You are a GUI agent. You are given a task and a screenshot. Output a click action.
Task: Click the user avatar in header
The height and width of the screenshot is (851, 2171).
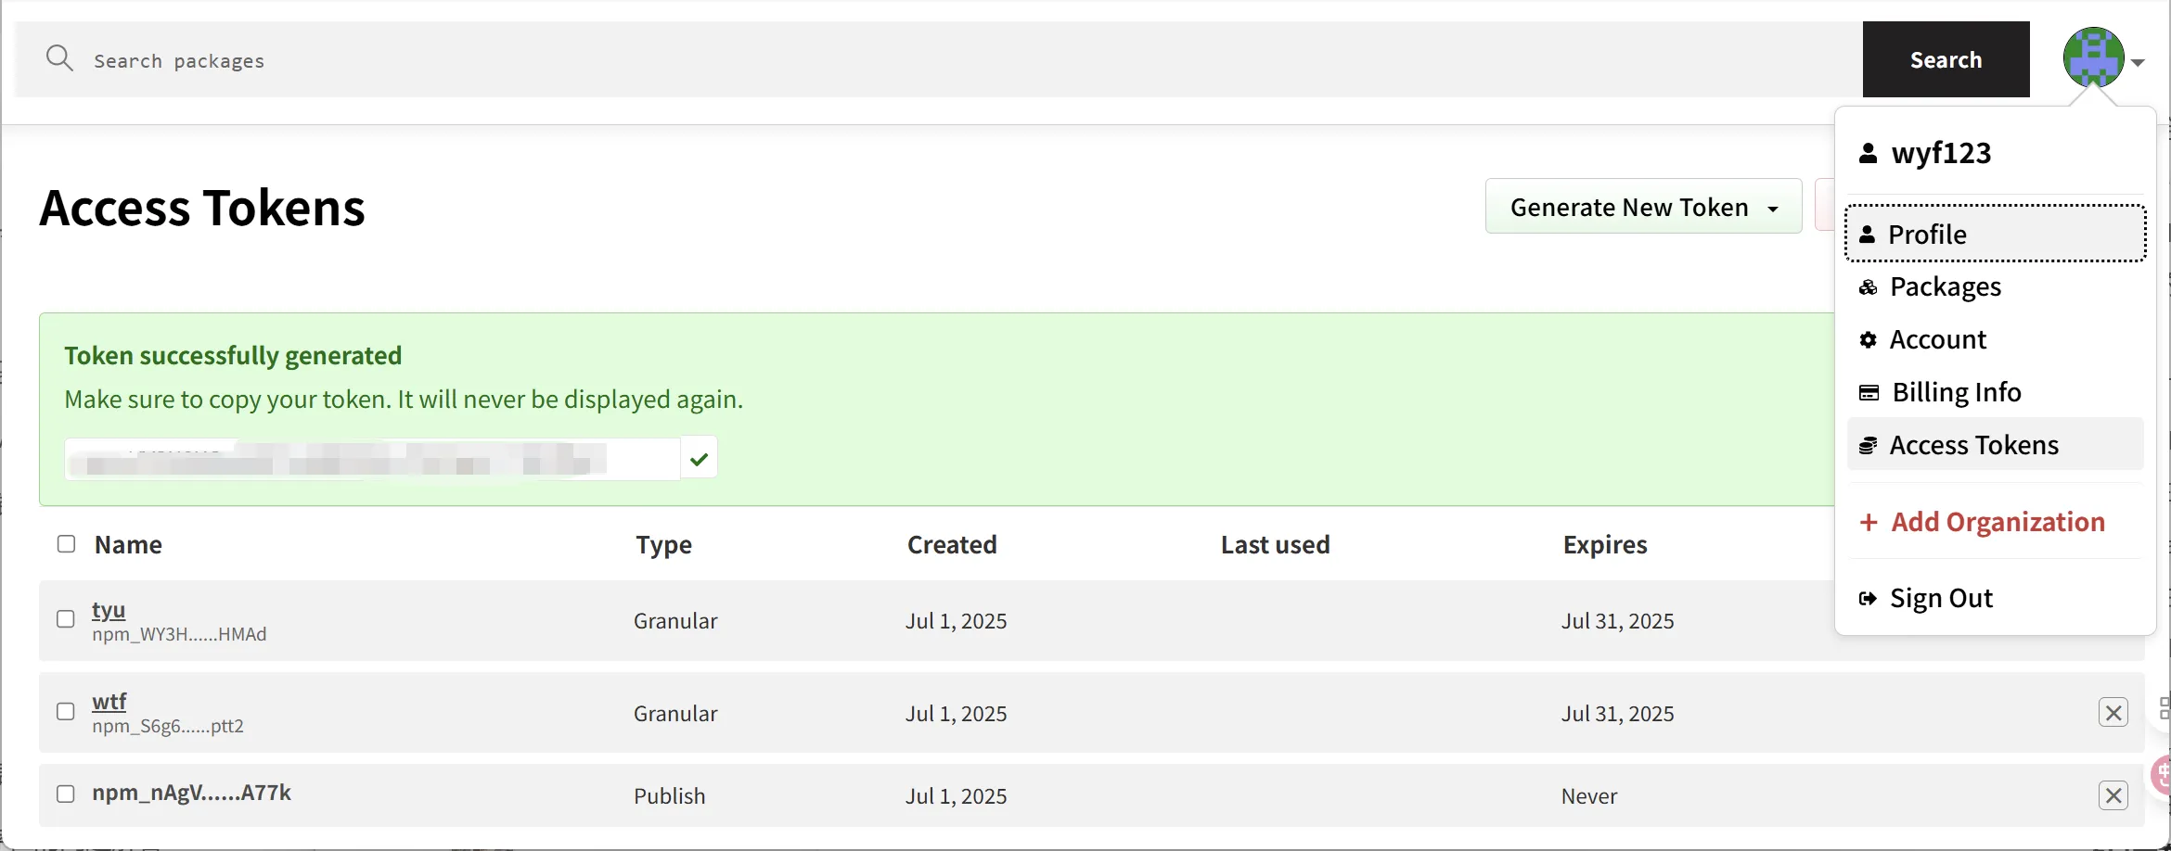[x=2093, y=58]
